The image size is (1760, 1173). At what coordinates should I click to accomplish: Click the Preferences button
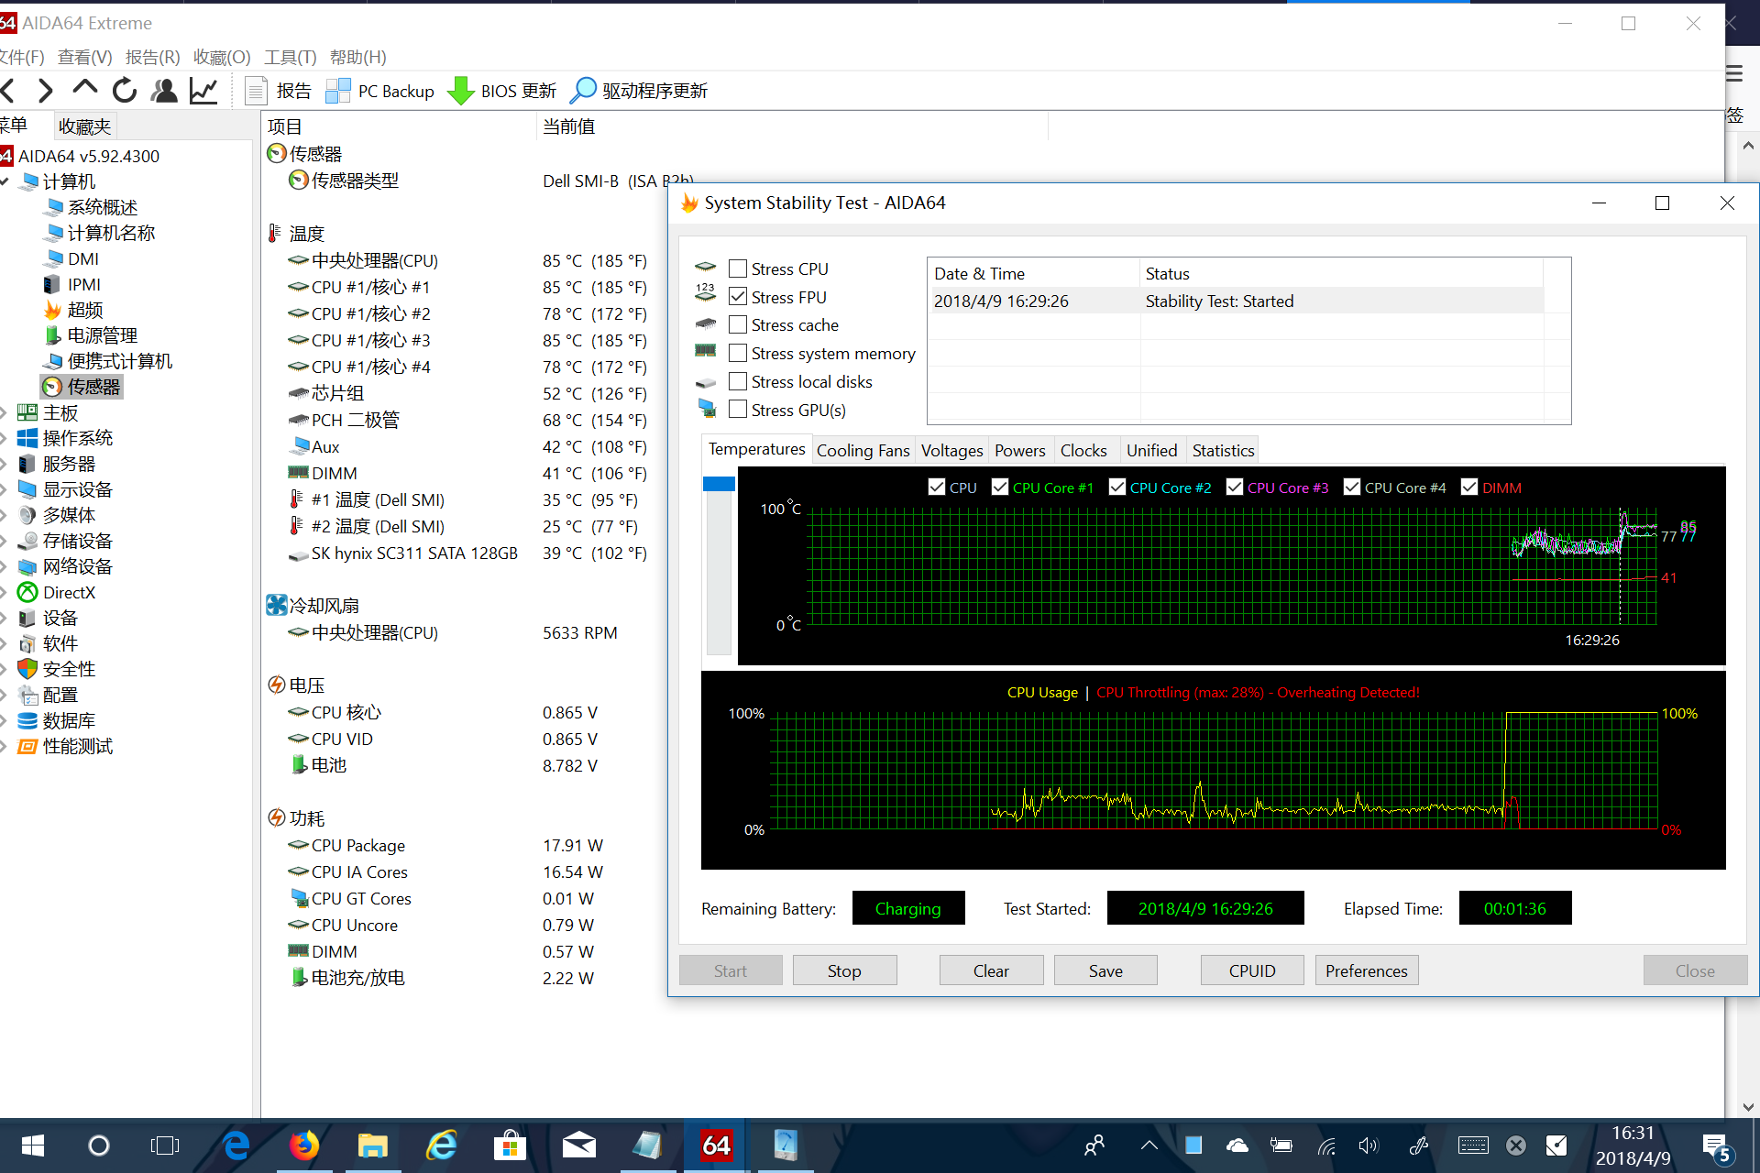[1366, 970]
